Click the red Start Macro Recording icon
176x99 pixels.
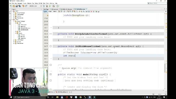coord(91,12)
